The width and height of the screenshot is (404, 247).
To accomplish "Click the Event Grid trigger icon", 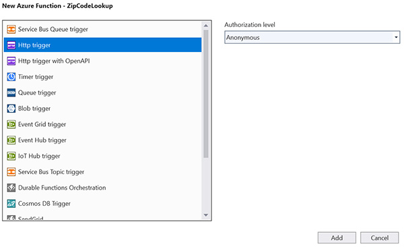I will [11, 124].
